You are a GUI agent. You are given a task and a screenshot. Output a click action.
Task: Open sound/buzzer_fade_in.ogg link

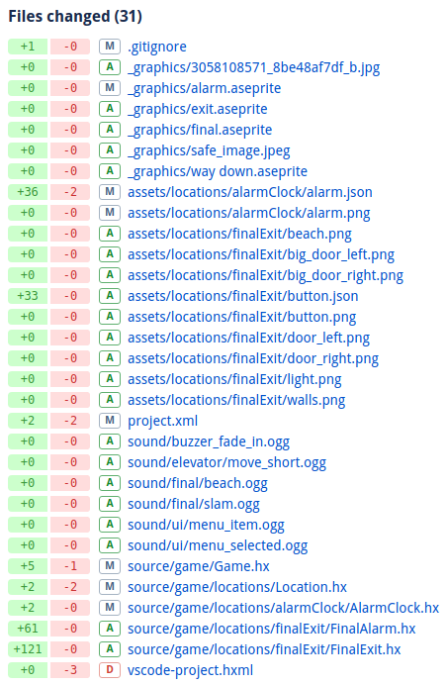[x=209, y=441]
